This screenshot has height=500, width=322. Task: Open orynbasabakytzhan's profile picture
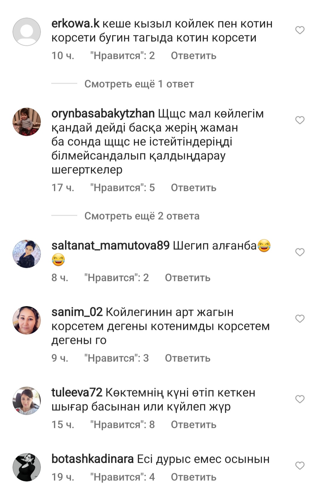point(27,122)
